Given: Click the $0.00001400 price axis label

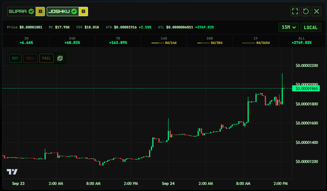Looking at the screenshot, I should pos(307,142).
